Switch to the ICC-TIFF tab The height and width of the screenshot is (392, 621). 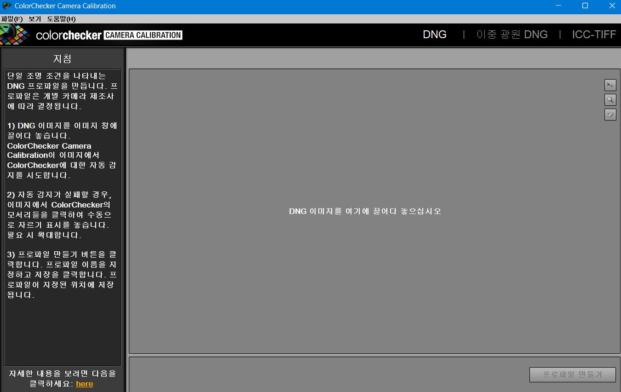[593, 35]
